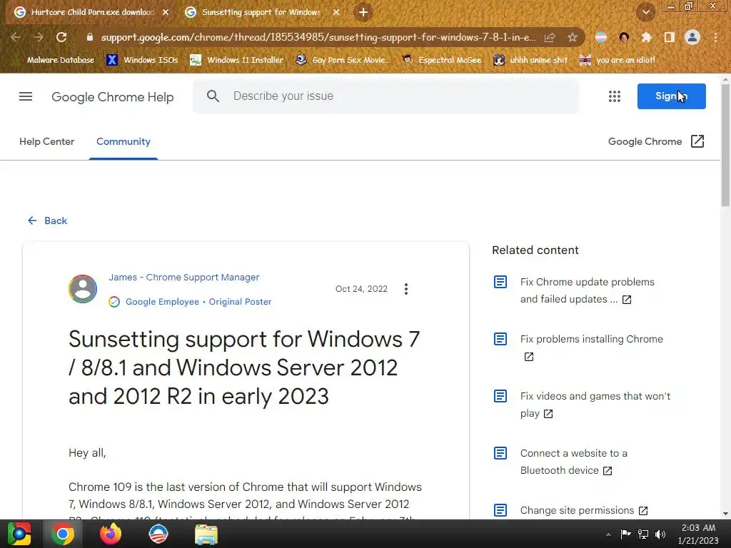The image size is (731, 548).
Task: View site security lock information
Action: point(90,37)
